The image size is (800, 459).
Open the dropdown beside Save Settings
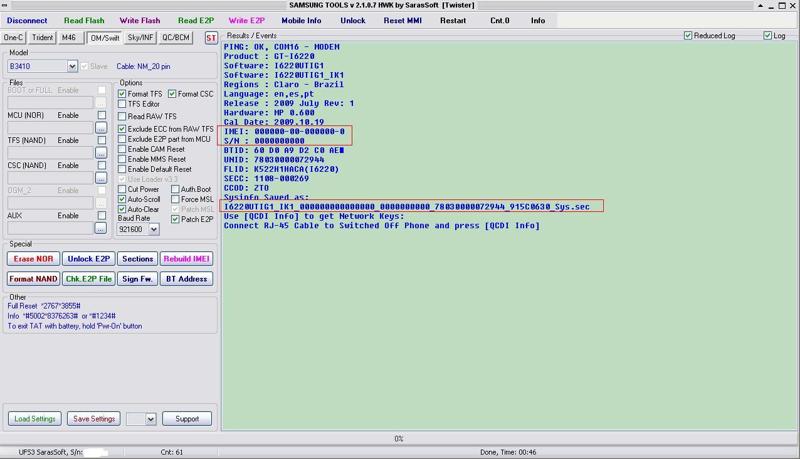(150, 419)
